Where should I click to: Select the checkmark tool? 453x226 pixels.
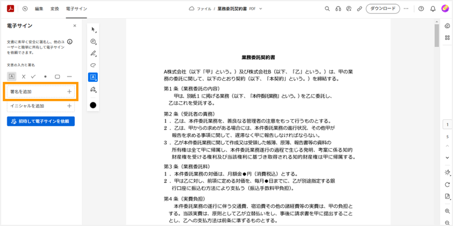click(x=33, y=77)
